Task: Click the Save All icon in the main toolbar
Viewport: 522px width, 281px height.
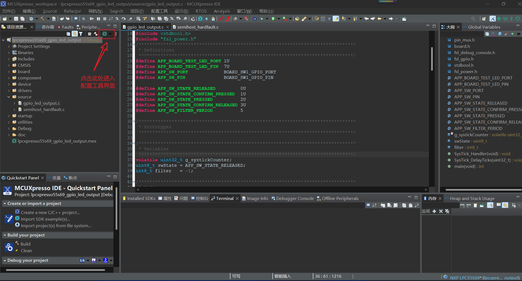Action: tap(23, 19)
